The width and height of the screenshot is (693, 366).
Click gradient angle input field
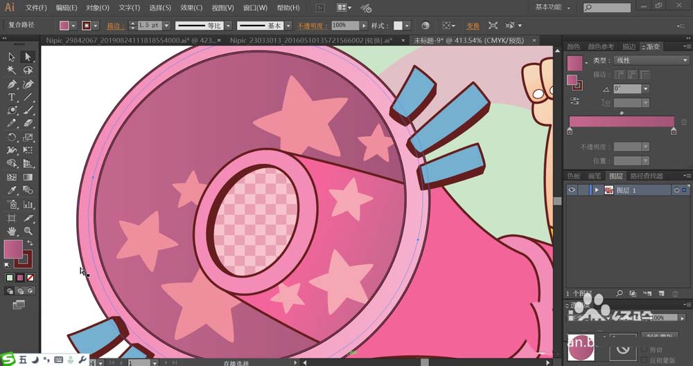point(627,89)
